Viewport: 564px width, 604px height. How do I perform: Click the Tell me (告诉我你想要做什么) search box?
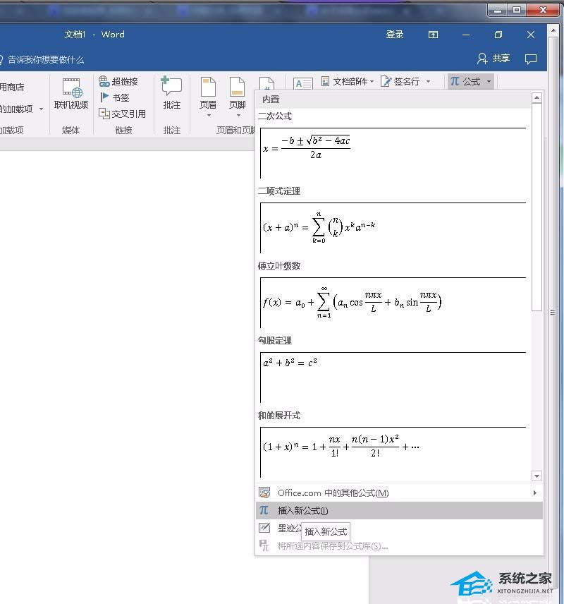click(x=42, y=59)
